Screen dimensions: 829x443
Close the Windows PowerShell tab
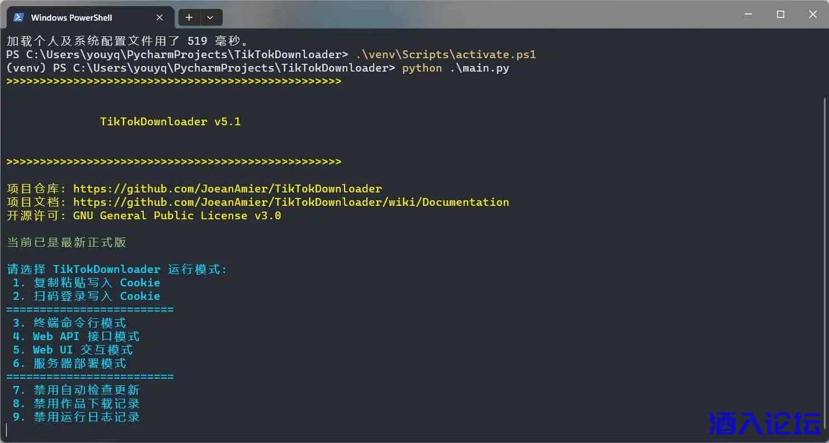(x=159, y=17)
